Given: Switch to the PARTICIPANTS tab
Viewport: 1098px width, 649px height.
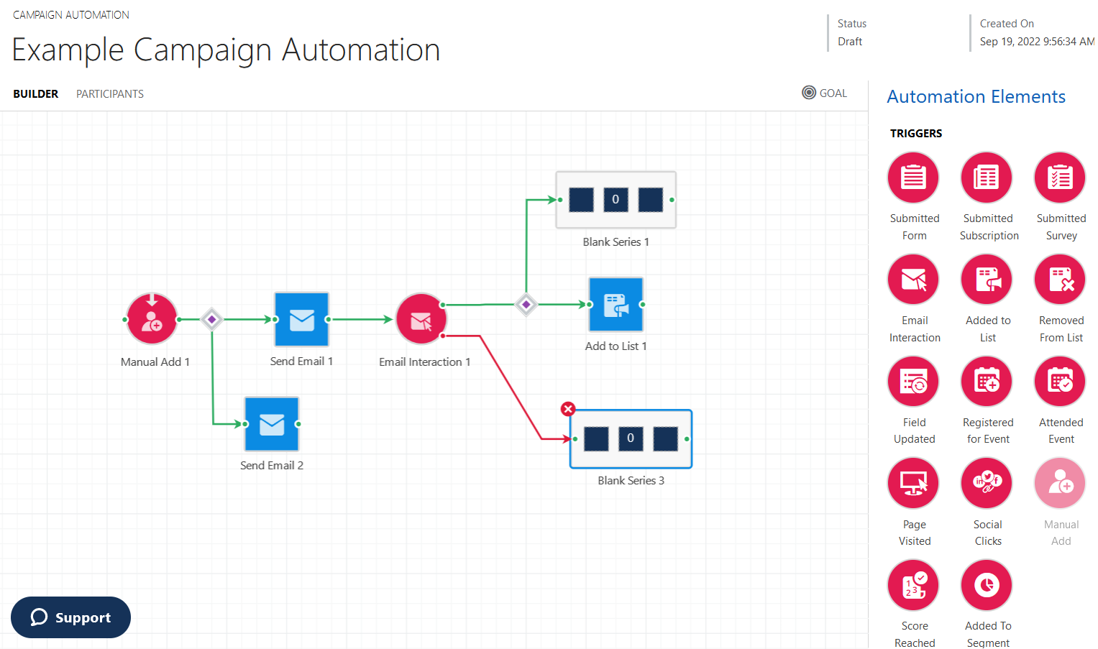Looking at the screenshot, I should [x=110, y=94].
